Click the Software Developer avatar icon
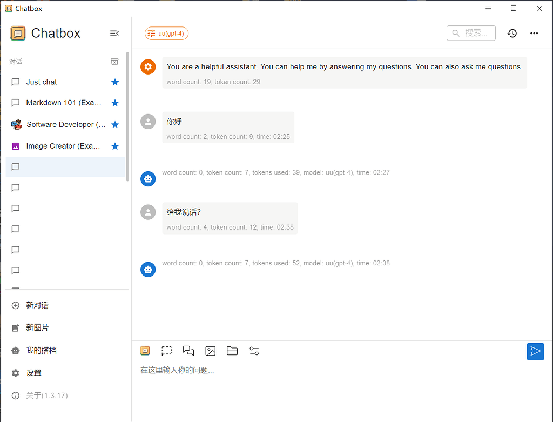The width and height of the screenshot is (553, 422). (16, 125)
